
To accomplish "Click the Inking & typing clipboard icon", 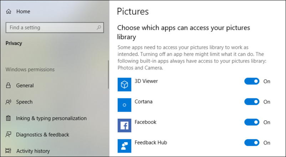I will pos(9,118).
